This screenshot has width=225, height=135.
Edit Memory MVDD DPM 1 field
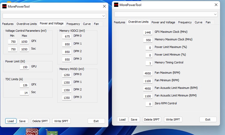coord(67,83)
